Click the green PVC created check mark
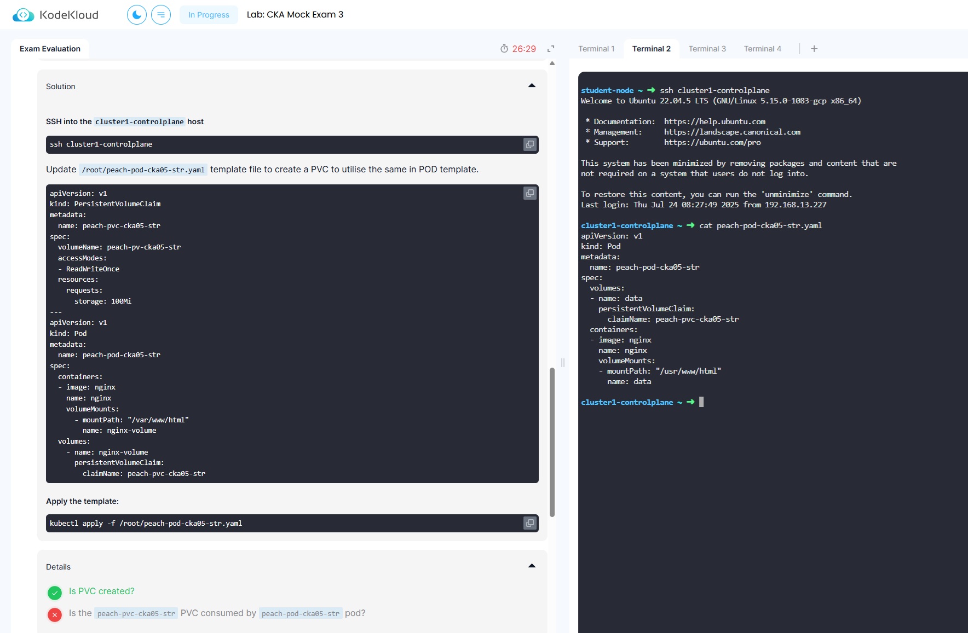The width and height of the screenshot is (968, 633). tap(55, 593)
